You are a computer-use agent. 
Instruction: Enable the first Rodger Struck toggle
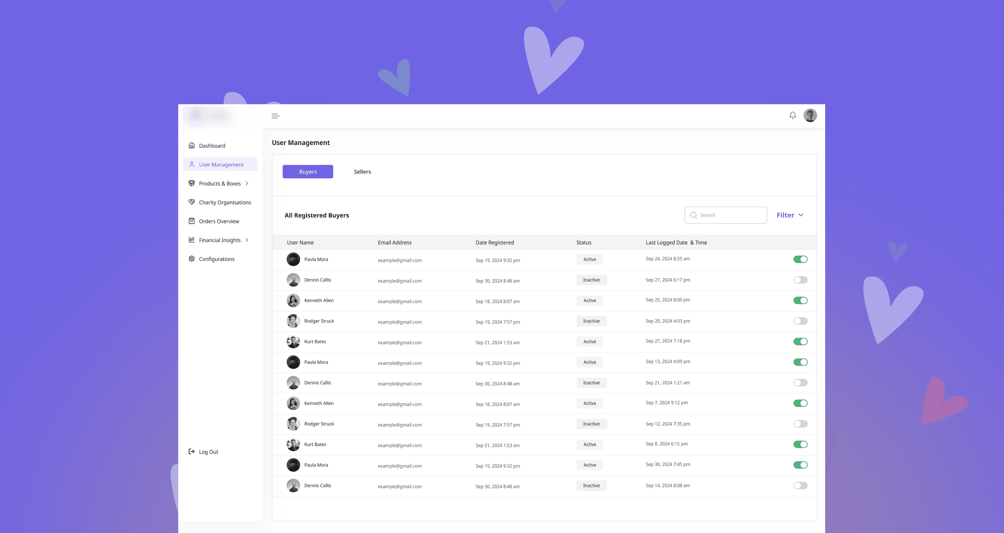point(800,321)
